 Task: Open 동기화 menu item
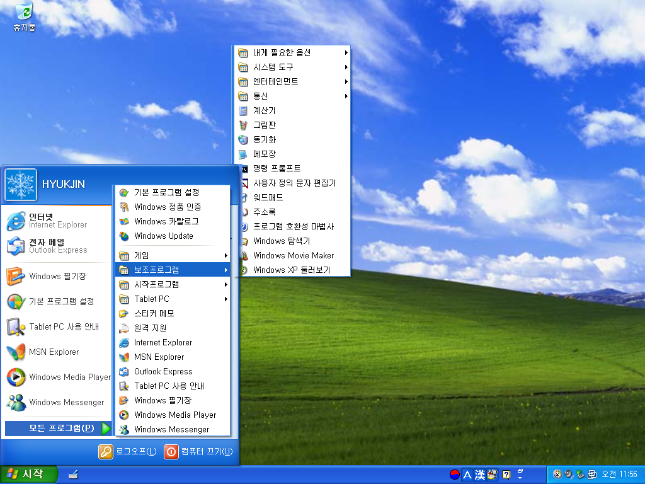pyautogui.click(x=292, y=139)
